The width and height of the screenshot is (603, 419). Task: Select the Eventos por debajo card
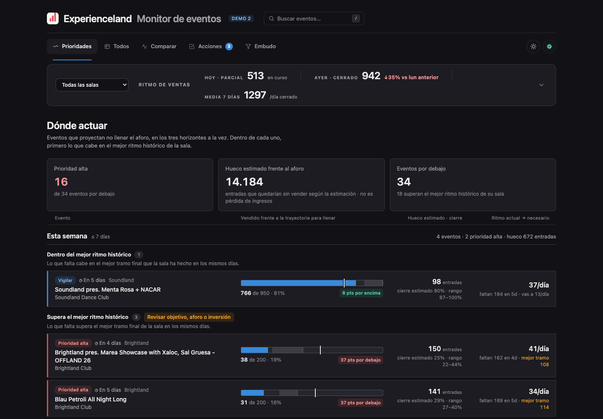pyautogui.click(x=473, y=185)
